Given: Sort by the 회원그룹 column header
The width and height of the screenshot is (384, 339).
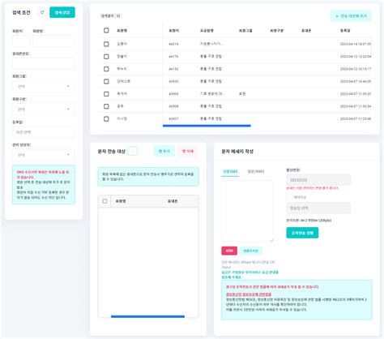Looking at the screenshot, I should [x=245, y=31].
